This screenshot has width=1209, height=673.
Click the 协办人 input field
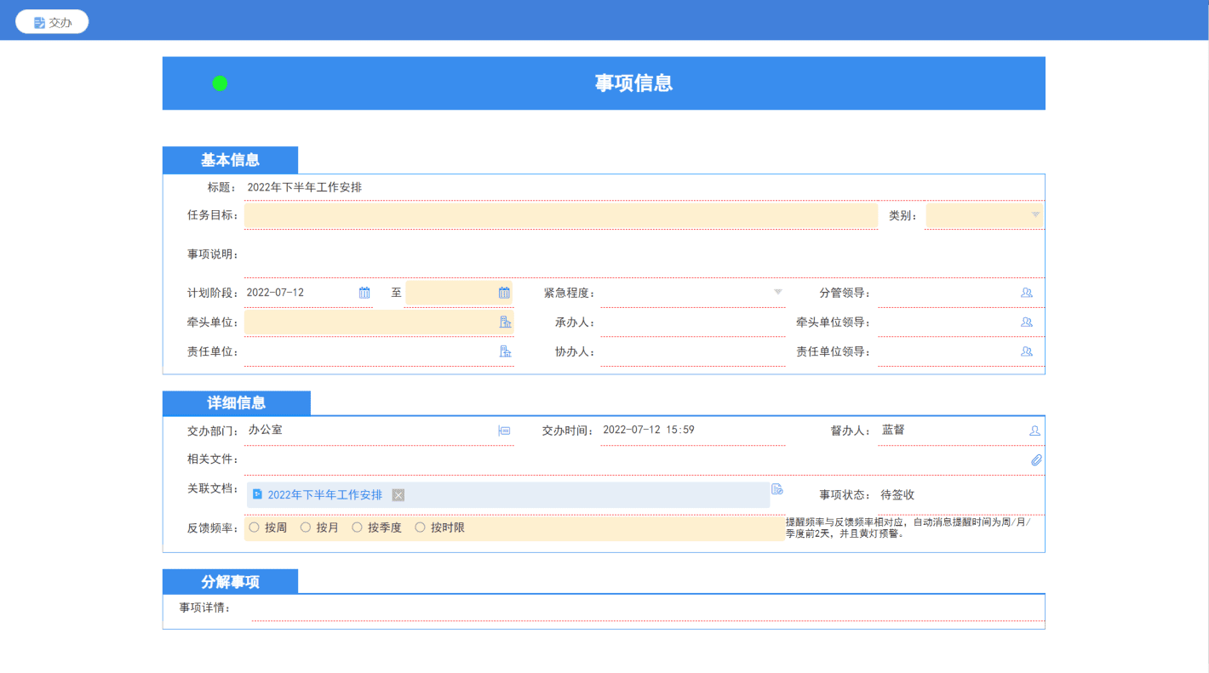pyautogui.click(x=692, y=351)
